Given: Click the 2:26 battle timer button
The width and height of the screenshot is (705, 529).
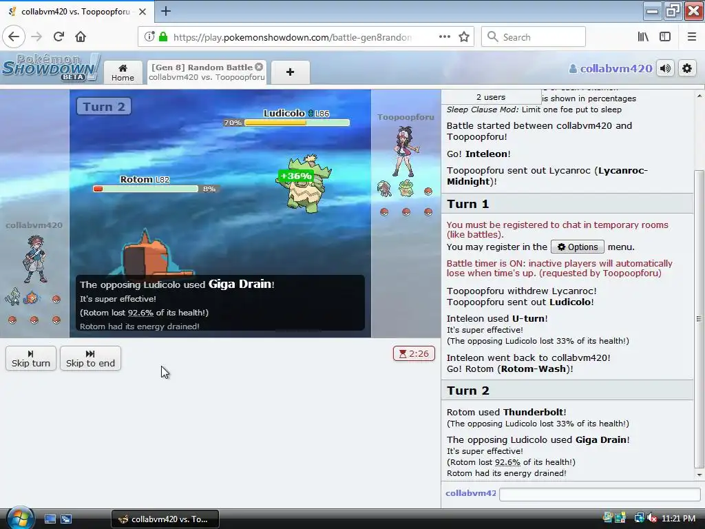Looking at the screenshot, I should [414, 353].
